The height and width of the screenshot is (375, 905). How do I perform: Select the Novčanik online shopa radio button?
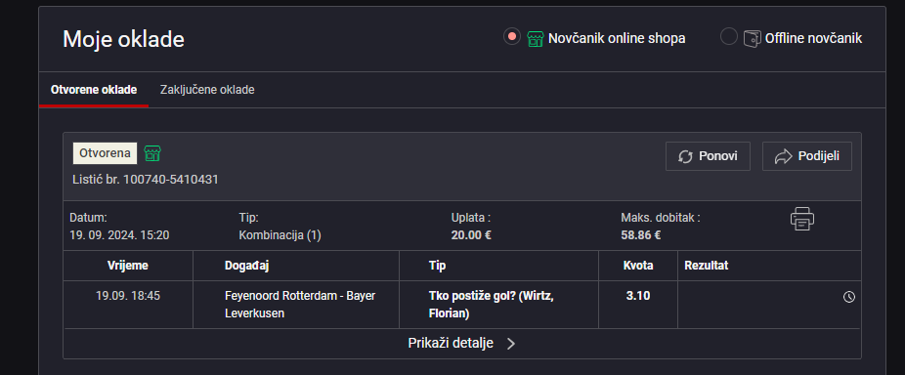511,36
